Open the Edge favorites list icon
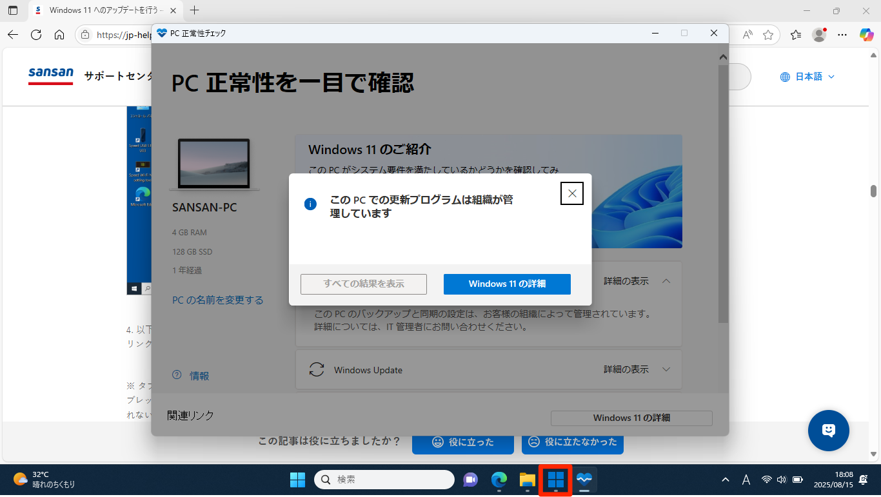Viewport: 881px width, 497px height. [x=796, y=35]
